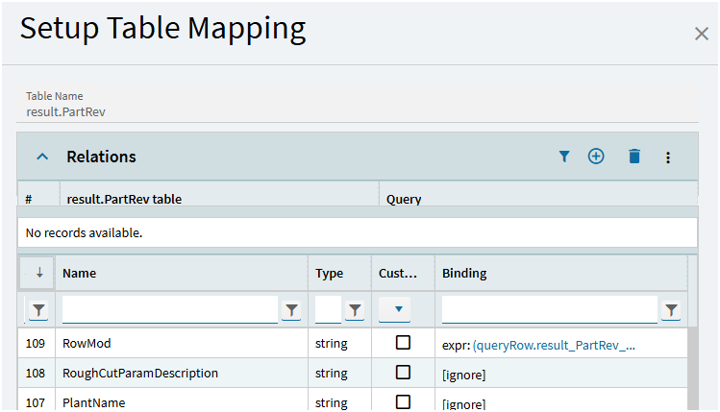
Task: Click the sort arrow column header
Action: pos(38,273)
